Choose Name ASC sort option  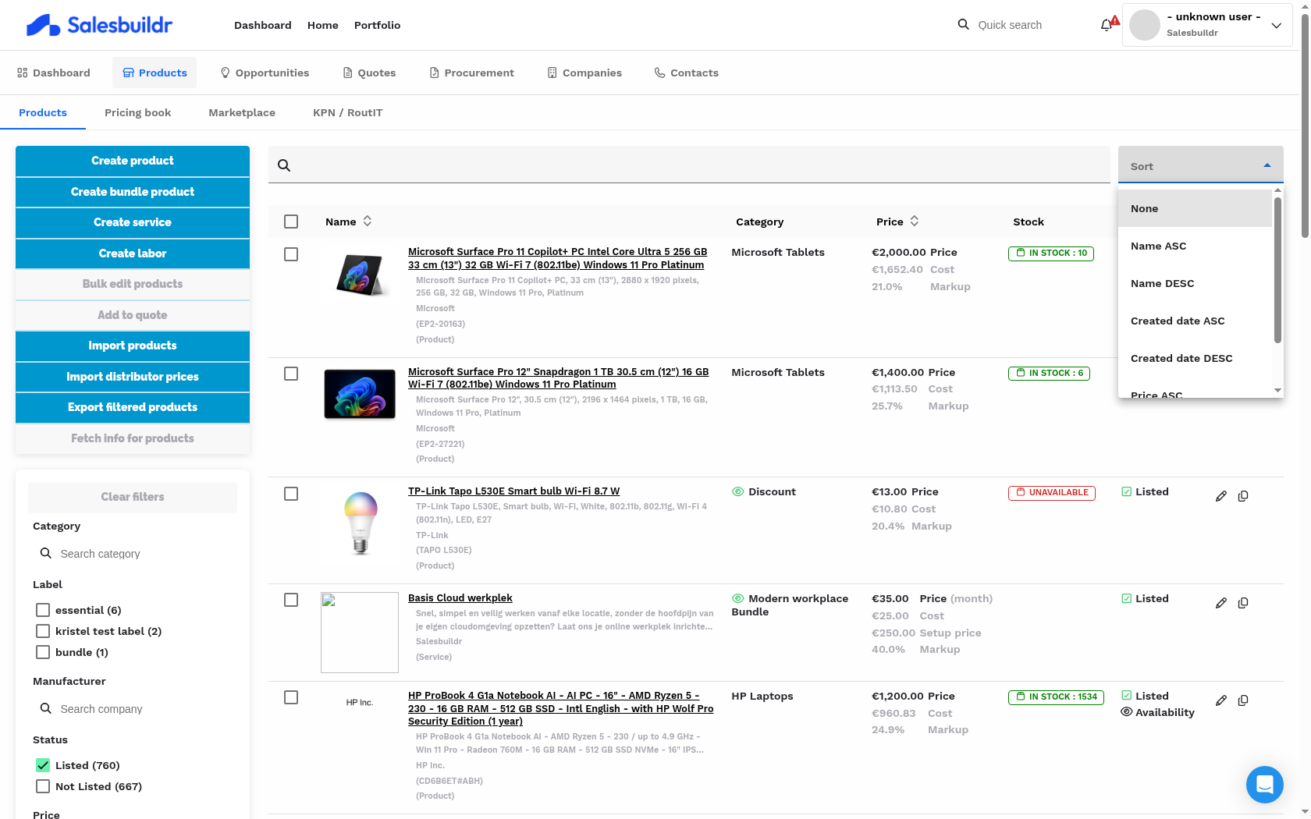1196,246
